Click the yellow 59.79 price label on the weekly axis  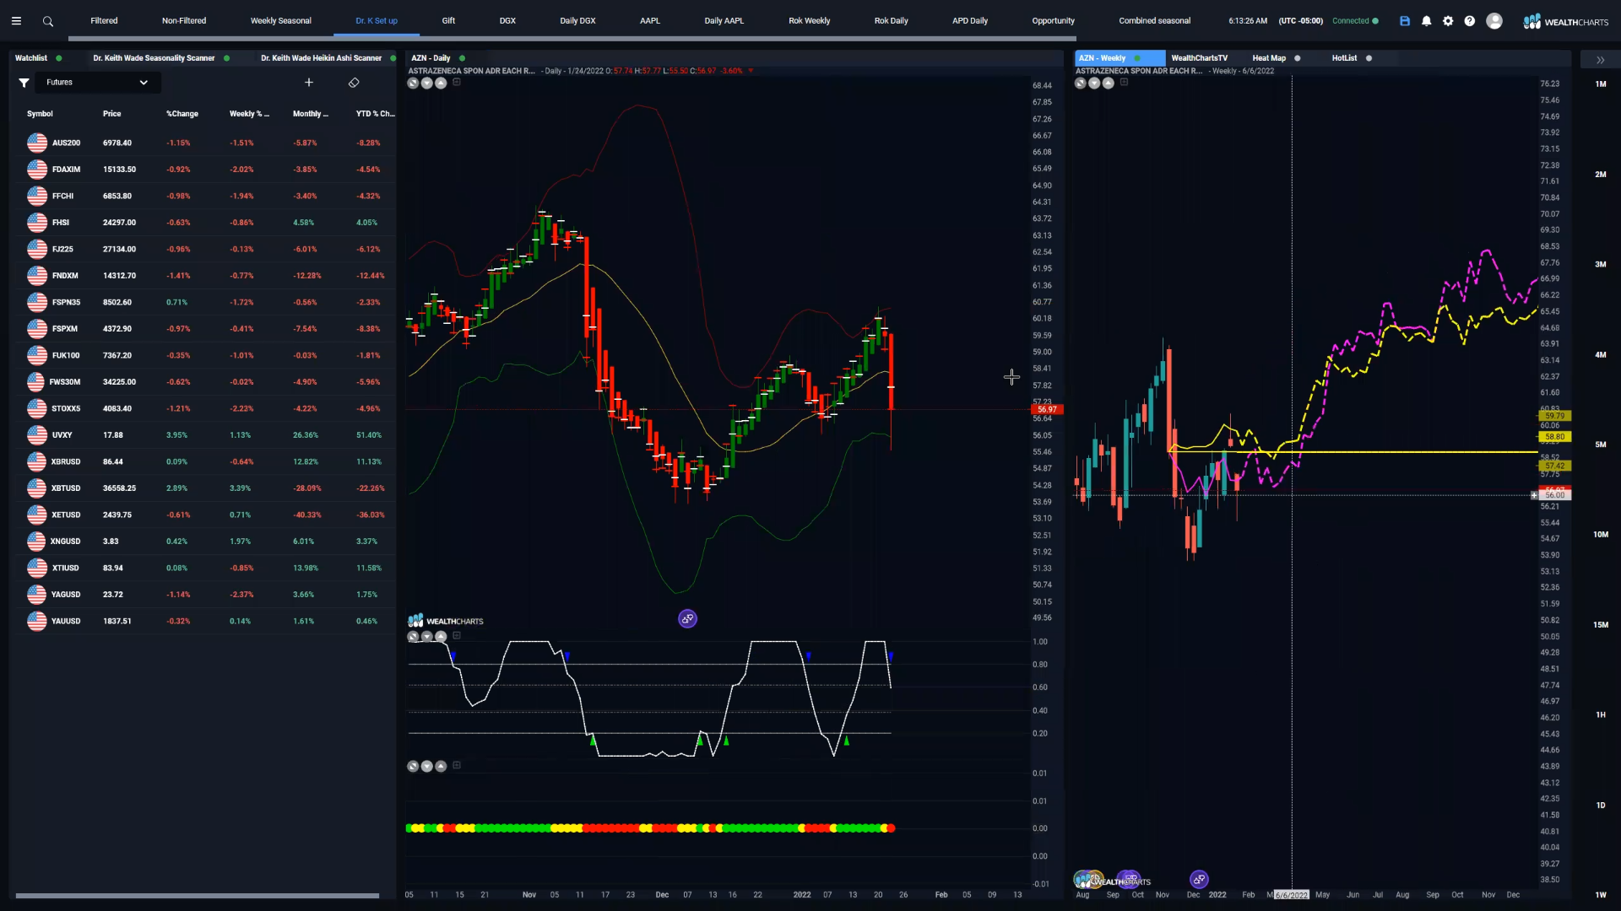click(1554, 416)
